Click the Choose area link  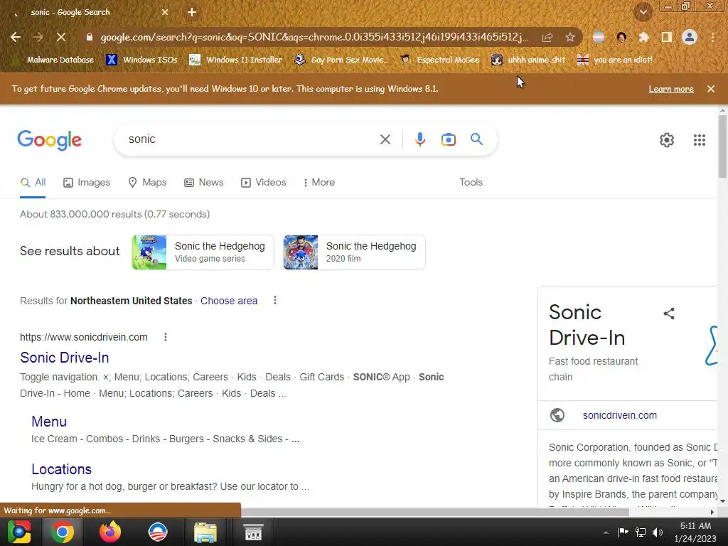(x=229, y=301)
